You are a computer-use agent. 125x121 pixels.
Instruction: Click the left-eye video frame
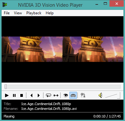[x=32, y=49]
